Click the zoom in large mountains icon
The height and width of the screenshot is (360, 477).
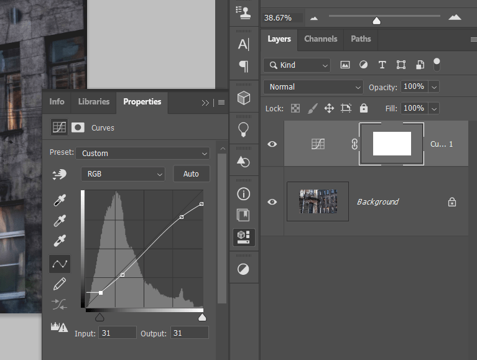pyautogui.click(x=455, y=17)
